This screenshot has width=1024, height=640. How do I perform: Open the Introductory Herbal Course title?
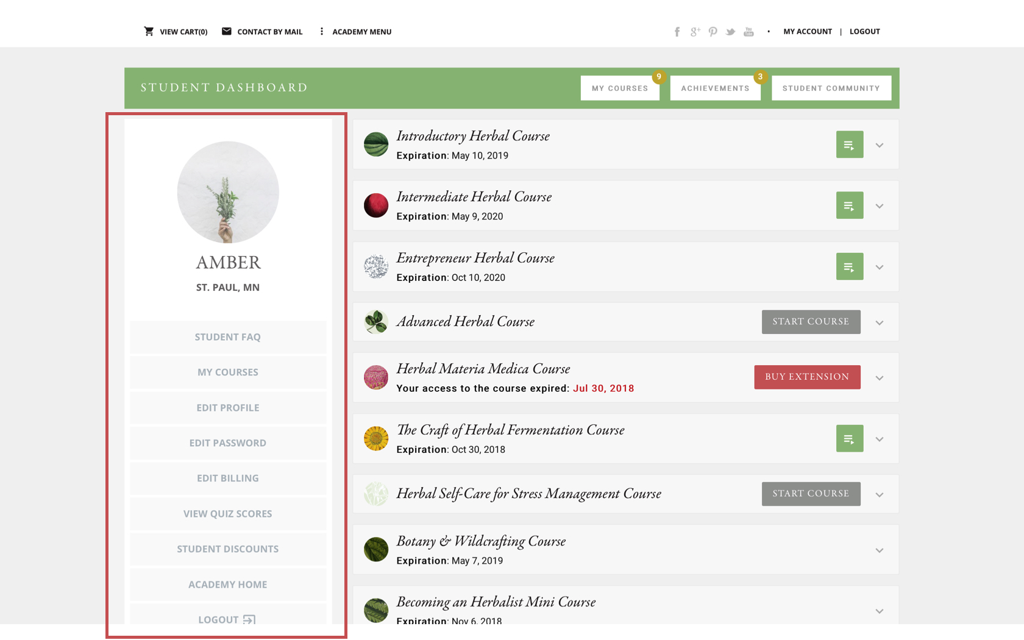[473, 136]
